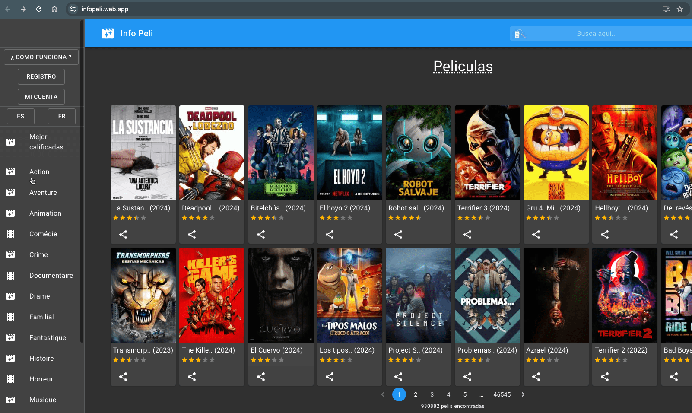Click the search magnifier icon
Viewport: 692px width, 413px height.
[520, 34]
